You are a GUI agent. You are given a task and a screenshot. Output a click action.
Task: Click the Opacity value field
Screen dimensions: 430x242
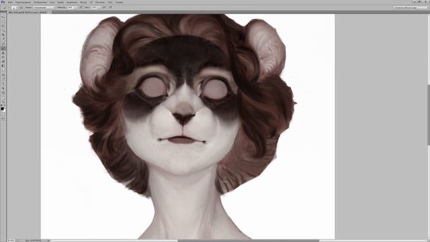pyautogui.click(x=71, y=7)
